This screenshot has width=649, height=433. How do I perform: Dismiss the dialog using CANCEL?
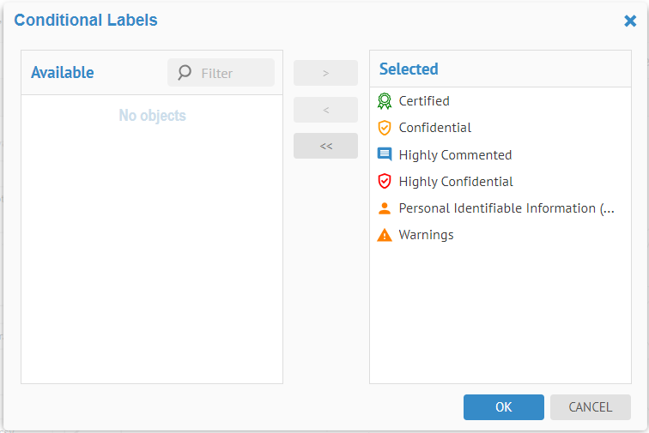tap(591, 407)
